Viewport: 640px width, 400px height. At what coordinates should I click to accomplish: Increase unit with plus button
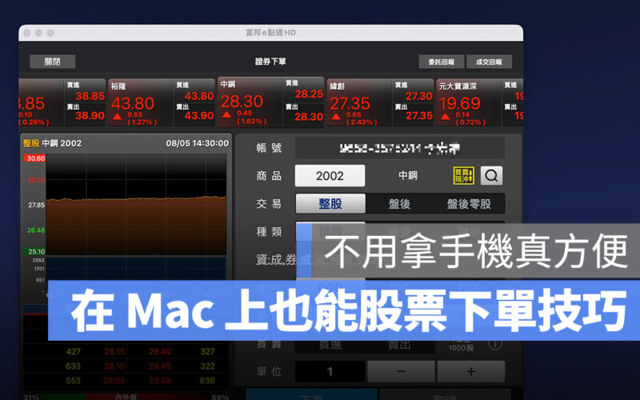tap(471, 371)
